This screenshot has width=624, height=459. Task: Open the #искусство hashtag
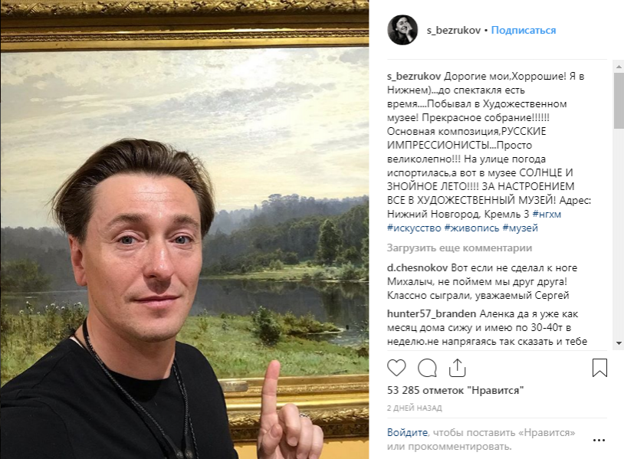[x=414, y=228]
